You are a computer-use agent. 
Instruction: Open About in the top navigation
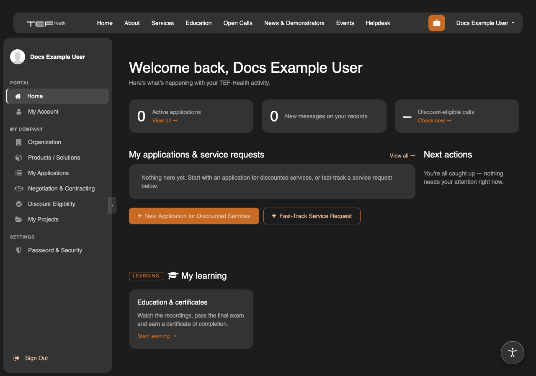pos(132,23)
